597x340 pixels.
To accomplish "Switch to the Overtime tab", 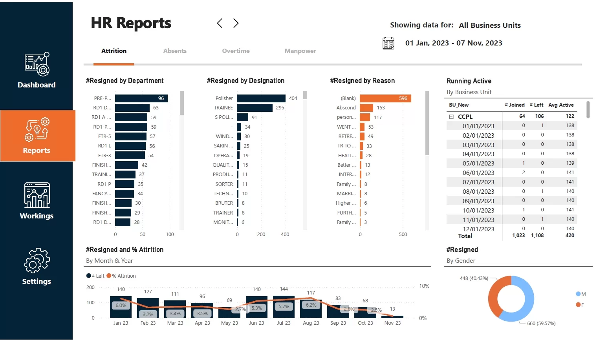I will tap(236, 51).
